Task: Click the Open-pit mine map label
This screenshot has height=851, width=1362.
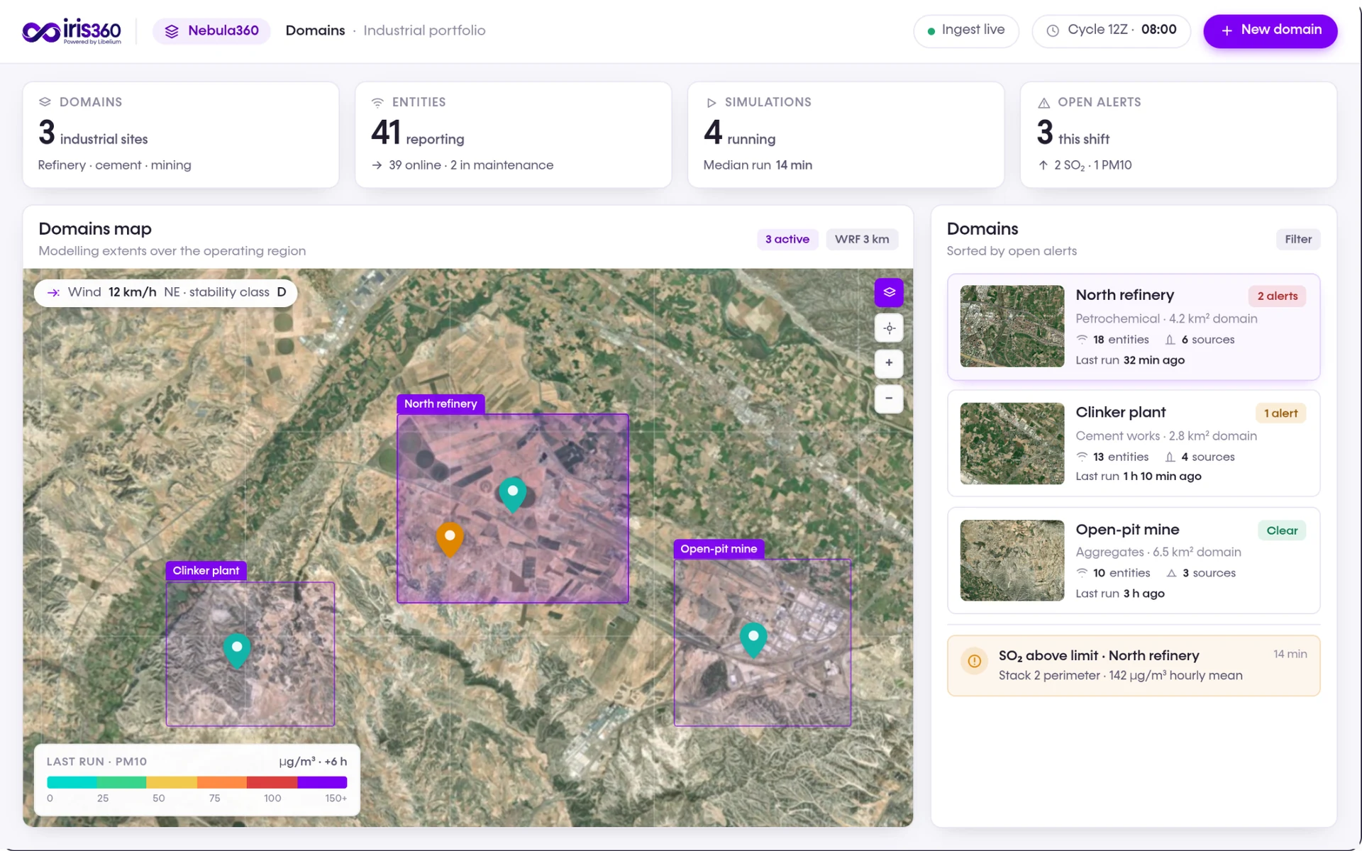Action: [x=719, y=549]
